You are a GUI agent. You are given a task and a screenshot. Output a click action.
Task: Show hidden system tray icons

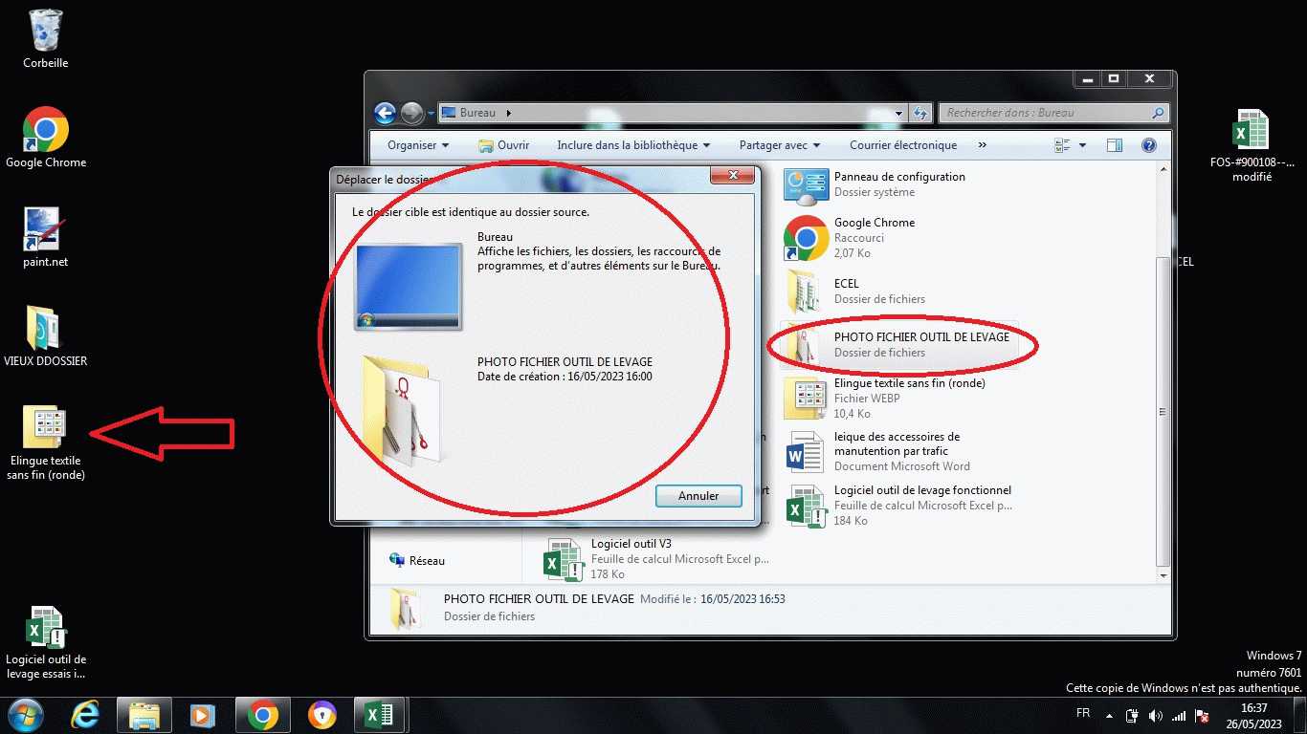point(1110,715)
